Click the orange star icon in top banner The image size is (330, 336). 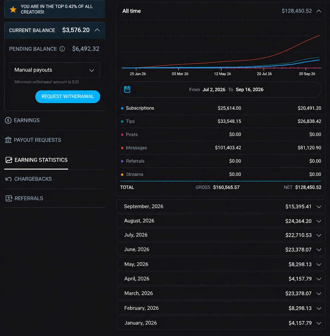(x=13, y=10)
